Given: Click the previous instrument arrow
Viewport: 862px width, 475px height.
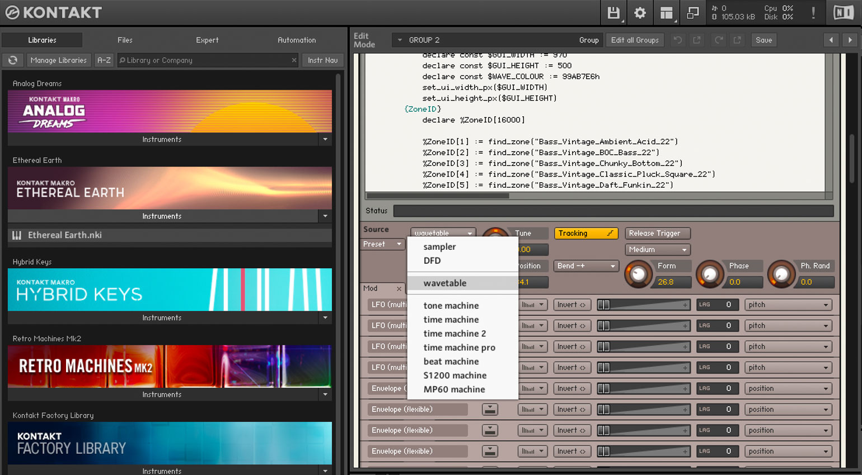Looking at the screenshot, I should (831, 40).
